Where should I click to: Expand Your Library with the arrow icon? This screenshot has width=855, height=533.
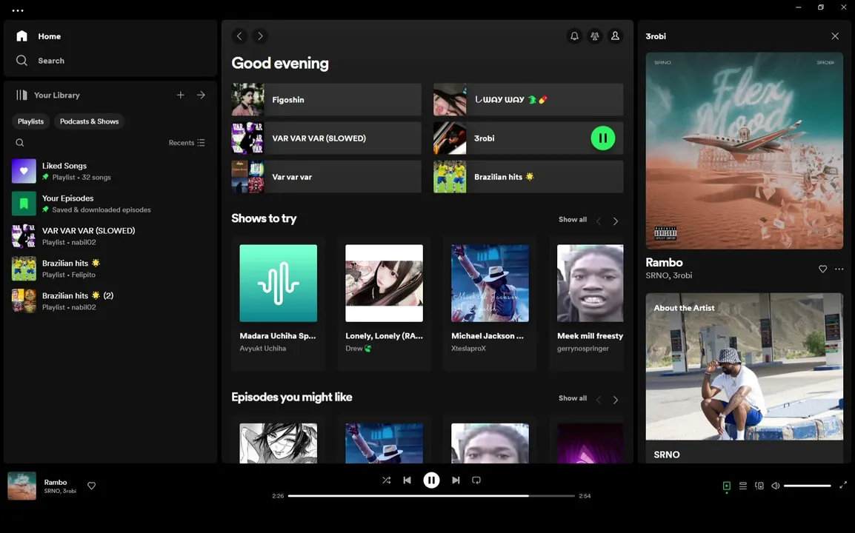point(202,95)
